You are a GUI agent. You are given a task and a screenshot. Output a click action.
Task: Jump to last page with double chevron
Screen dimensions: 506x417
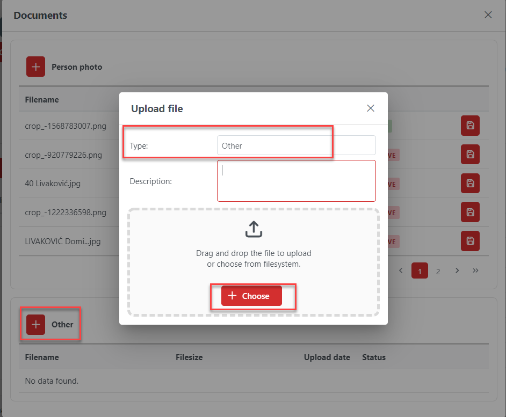pos(475,270)
